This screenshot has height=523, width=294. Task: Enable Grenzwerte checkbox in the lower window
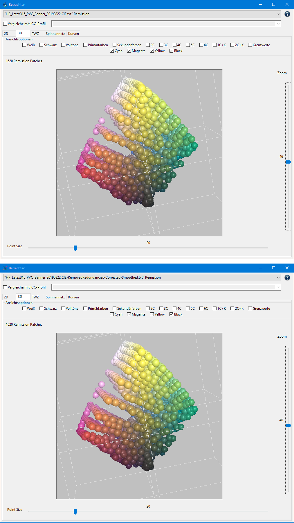click(250, 309)
